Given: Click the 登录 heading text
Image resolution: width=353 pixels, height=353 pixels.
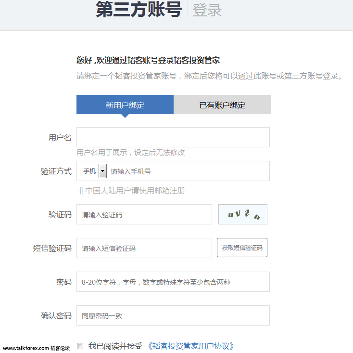Looking at the screenshot, I should (x=207, y=10).
